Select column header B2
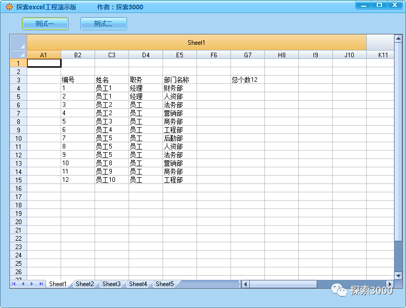406x308 pixels. coord(78,55)
